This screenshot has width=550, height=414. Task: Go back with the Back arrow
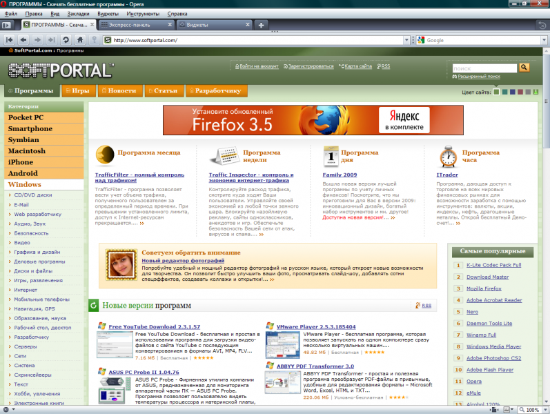(23, 40)
